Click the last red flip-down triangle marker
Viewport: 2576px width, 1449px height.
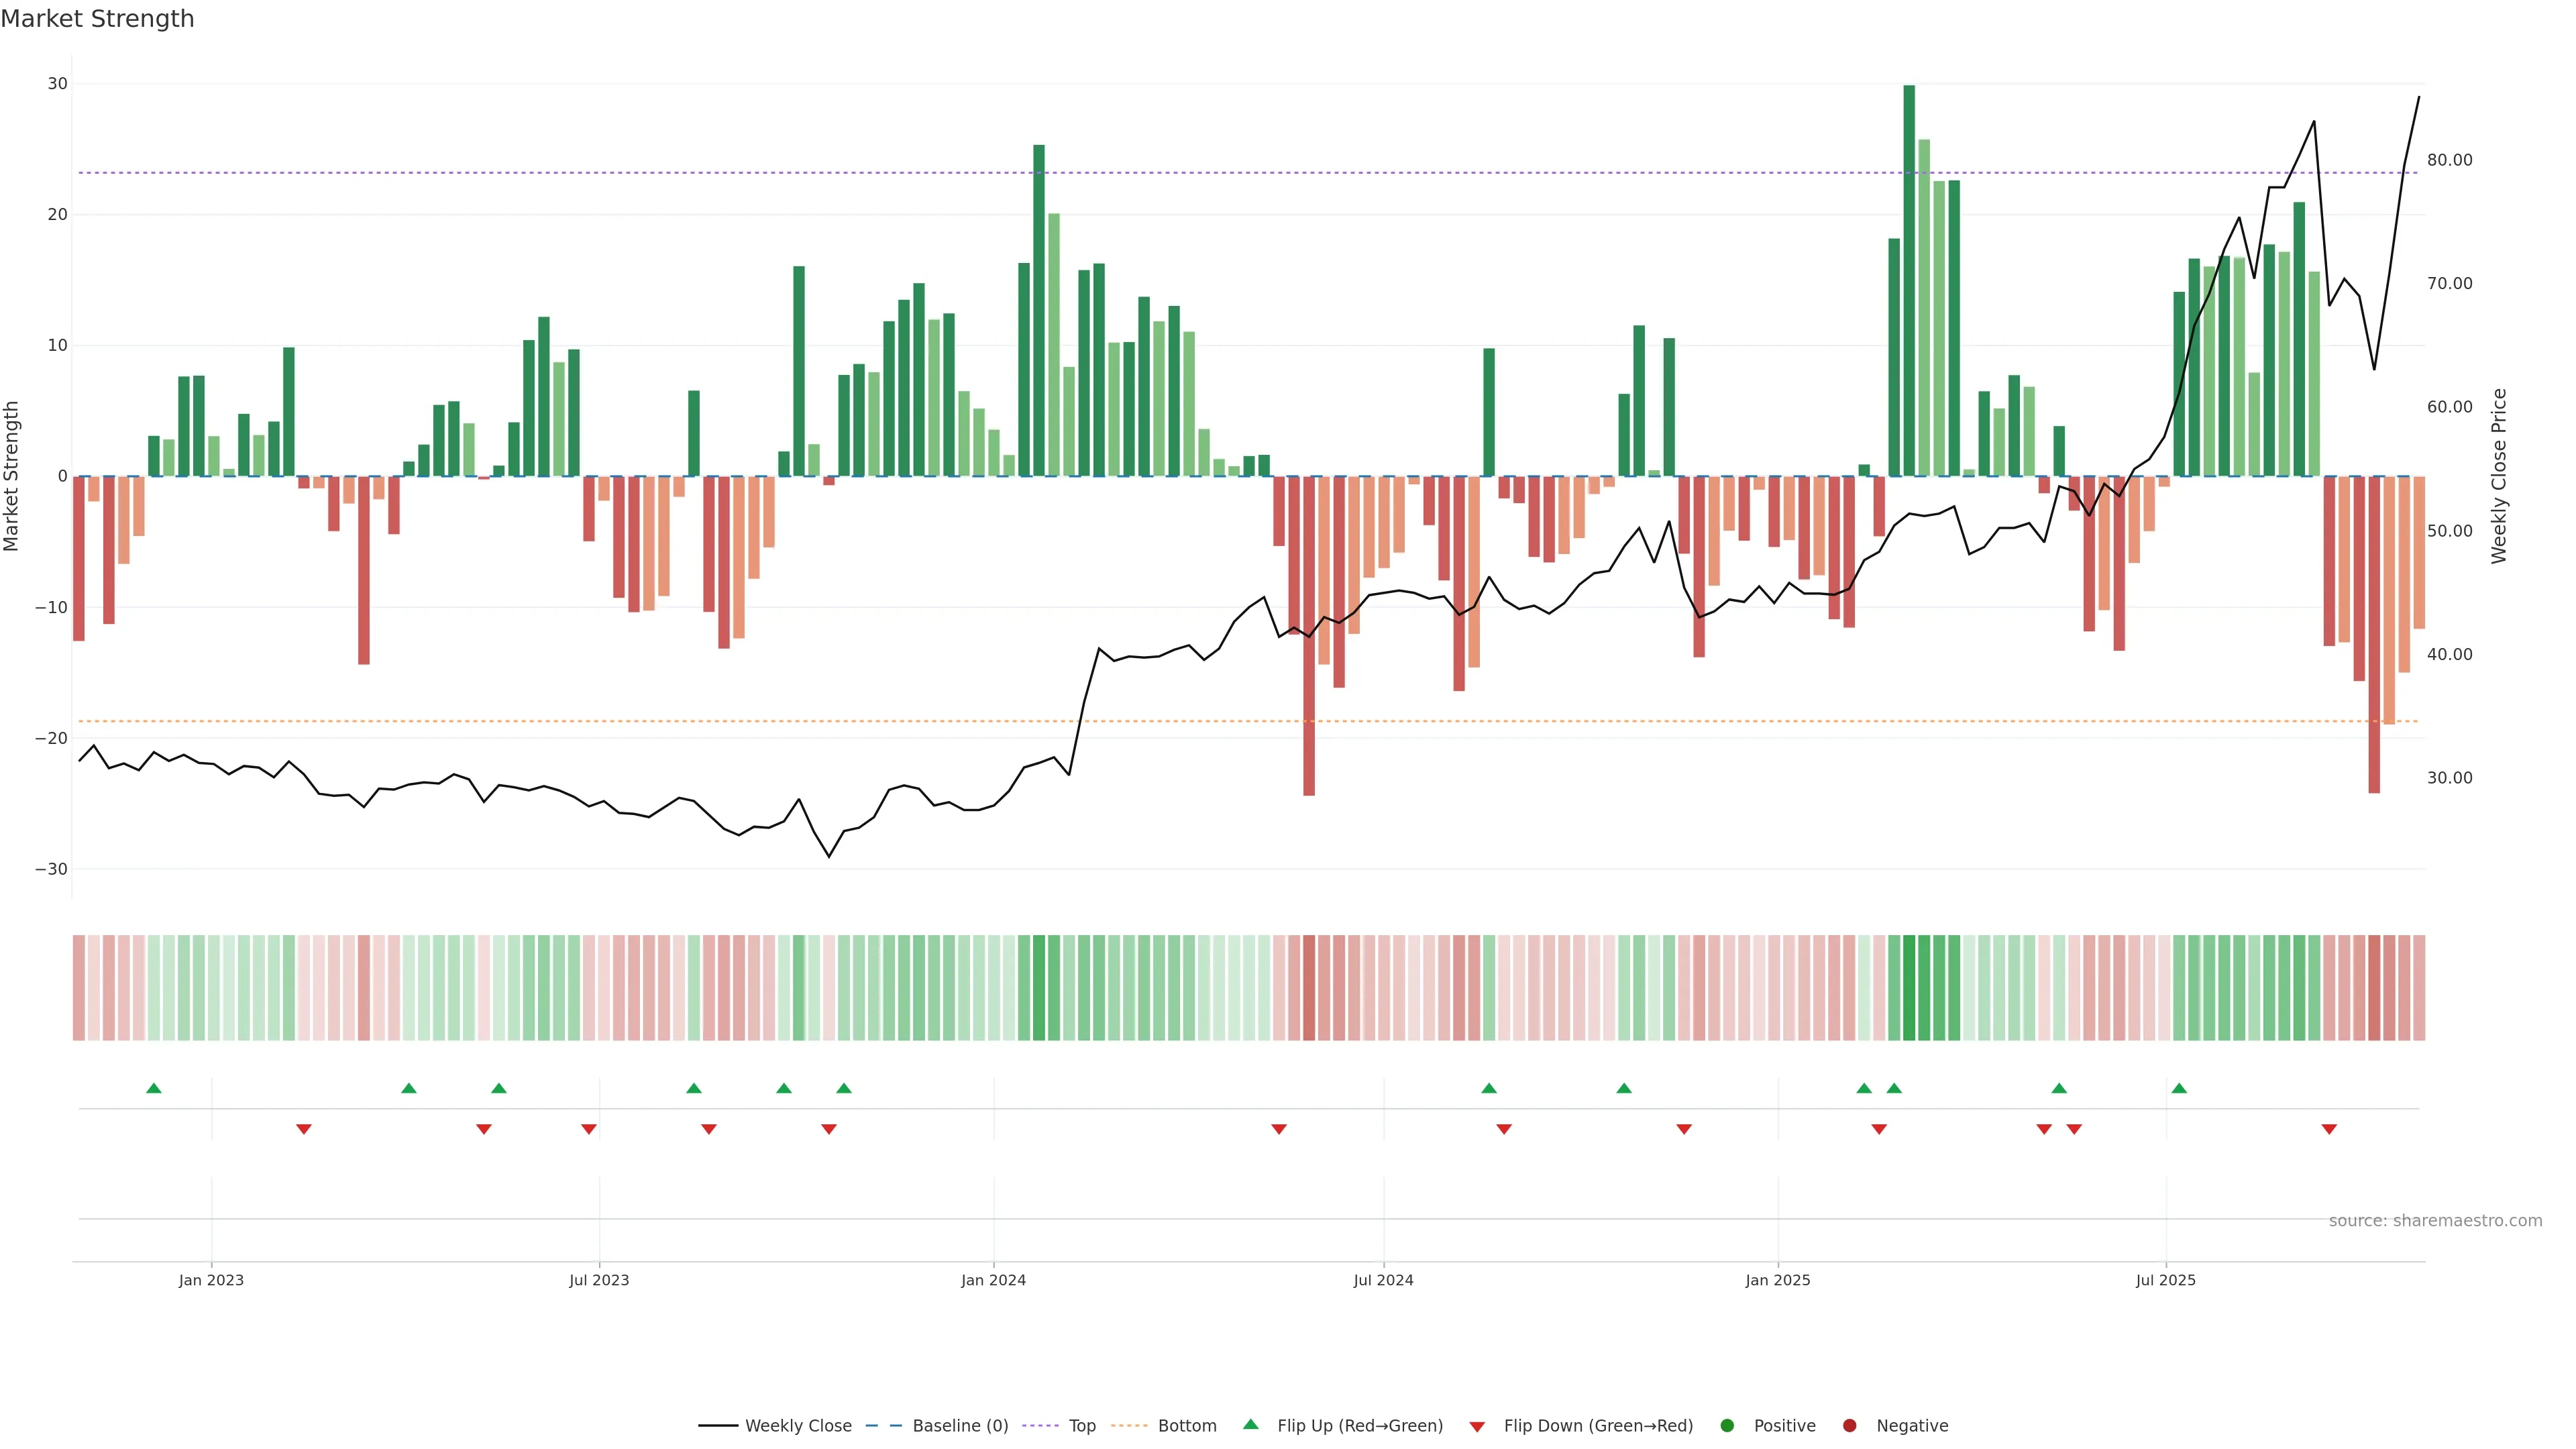2329,1129
